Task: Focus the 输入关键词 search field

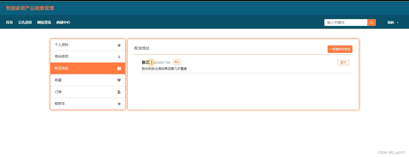Action: click(346, 23)
